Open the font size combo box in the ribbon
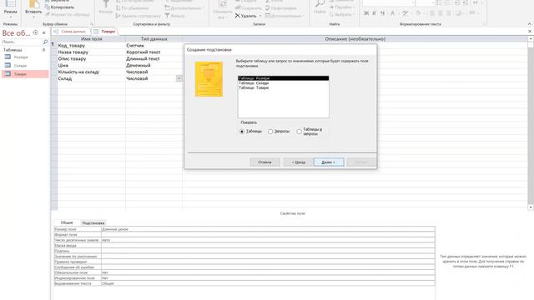This screenshot has height=300, width=534. point(426,2)
